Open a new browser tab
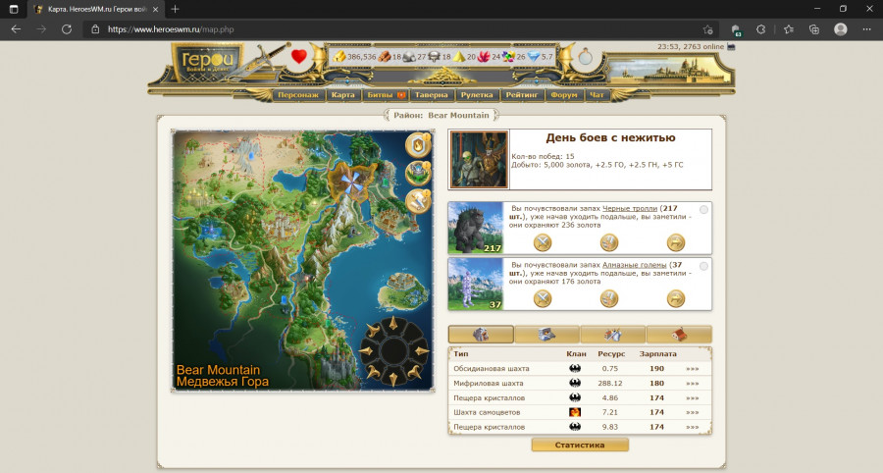This screenshot has height=473, width=883. tap(176, 9)
